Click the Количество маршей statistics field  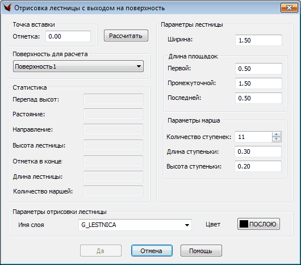point(113,191)
